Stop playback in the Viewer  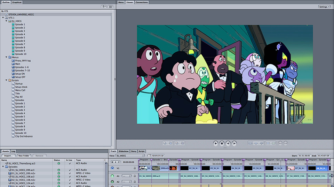(x=222, y=143)
